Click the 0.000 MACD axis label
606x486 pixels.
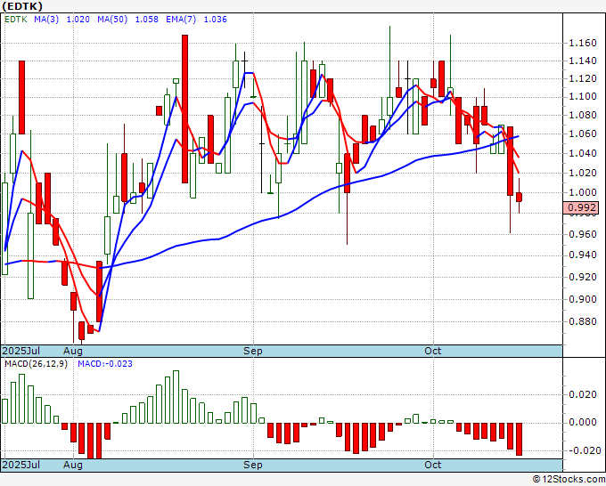[x=583, y=422]
